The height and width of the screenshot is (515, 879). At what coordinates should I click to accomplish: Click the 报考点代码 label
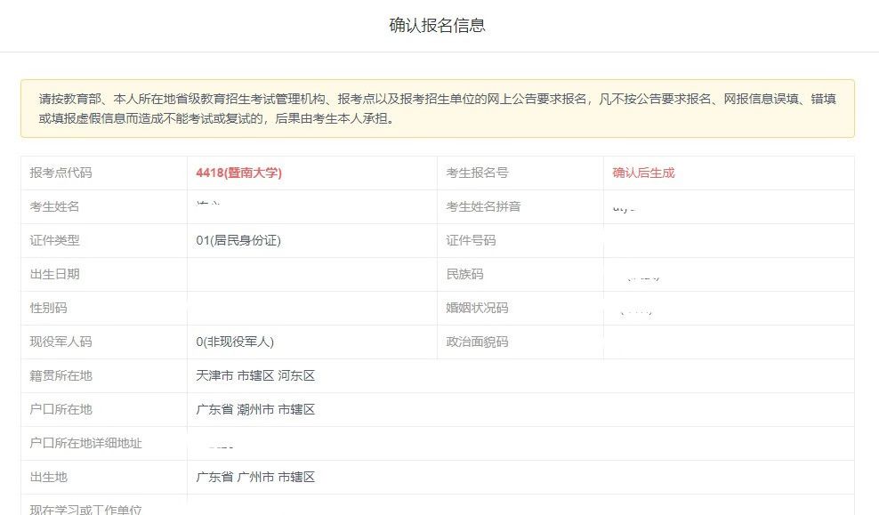click(x=60, y=173)
